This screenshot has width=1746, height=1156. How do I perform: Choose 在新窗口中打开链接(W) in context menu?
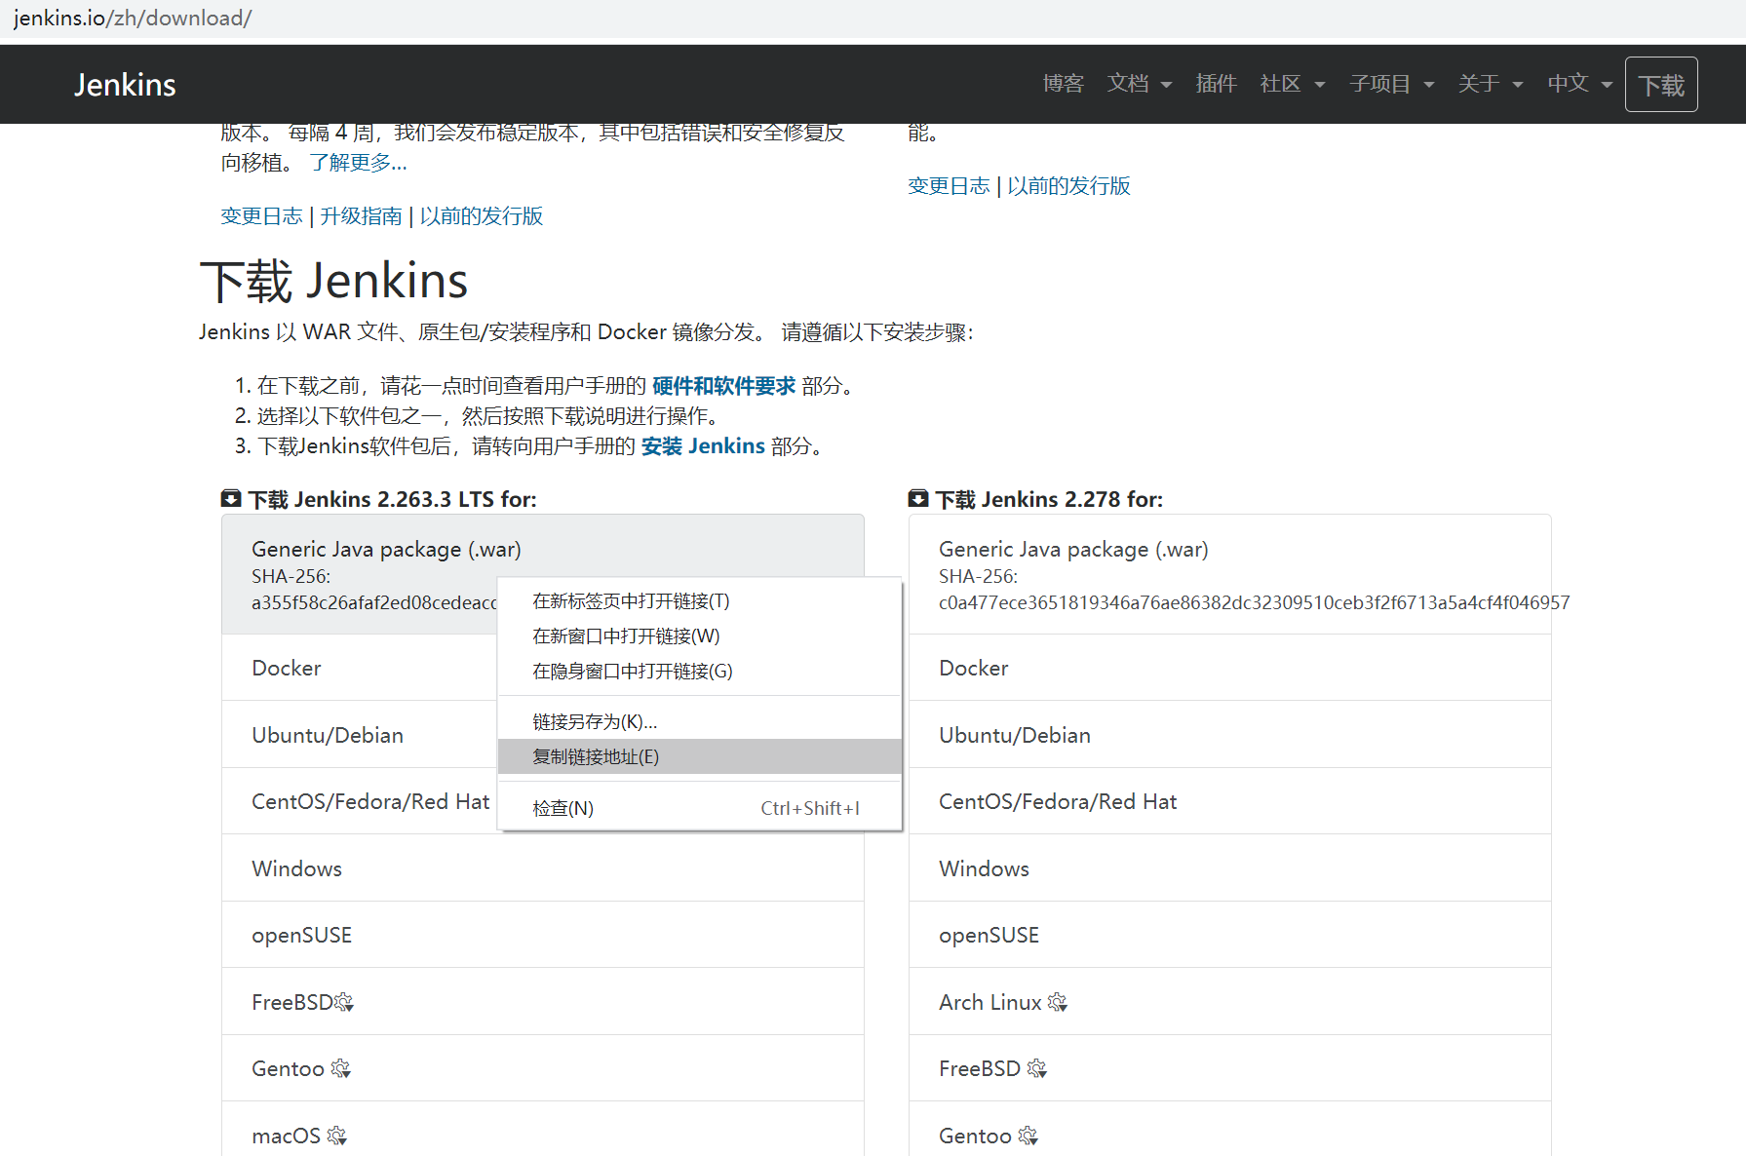pos(699,636)
